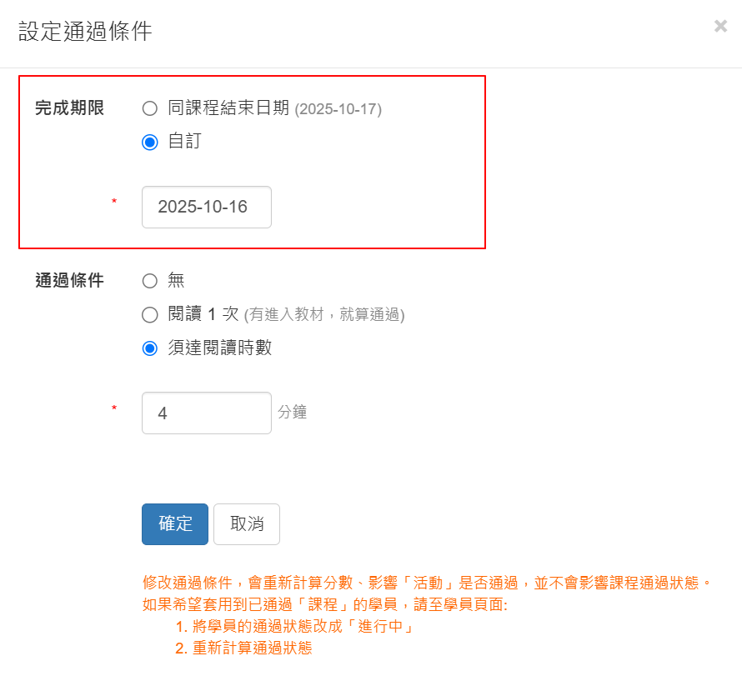Click the (2025-10-17) course end date text
Image resolution: width=742 pixels, height=686 pixels.
(x=338, y=109)
